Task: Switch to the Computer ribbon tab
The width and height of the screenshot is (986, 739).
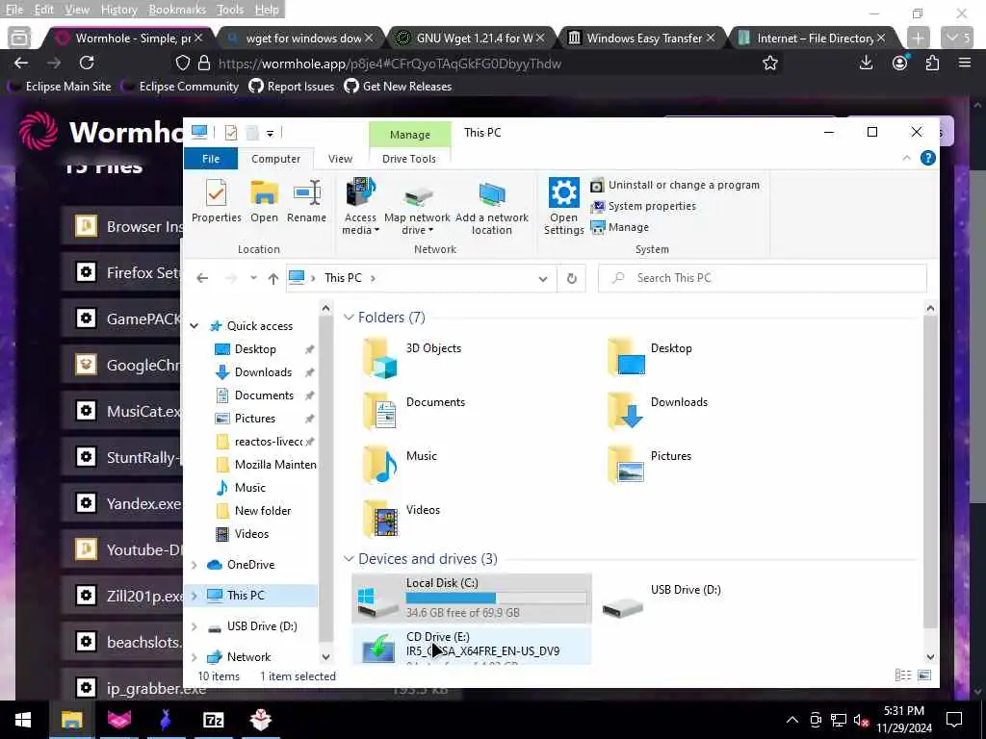Action: click(x=275, y=159)
